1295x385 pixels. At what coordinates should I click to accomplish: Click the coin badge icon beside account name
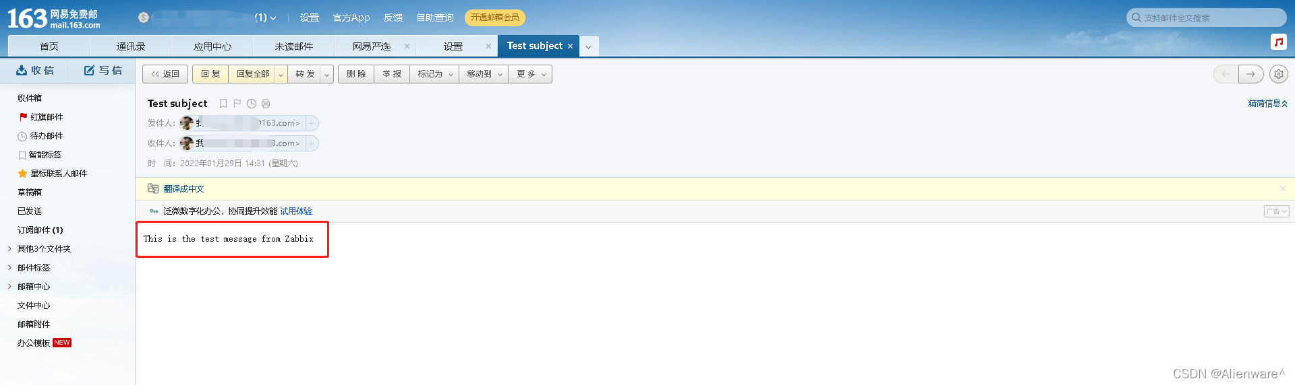tap(143, 17)
